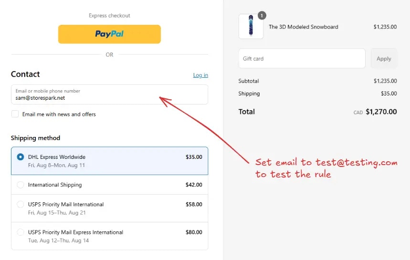
Task: Open the Log in link
Action: tap(200, 75)
